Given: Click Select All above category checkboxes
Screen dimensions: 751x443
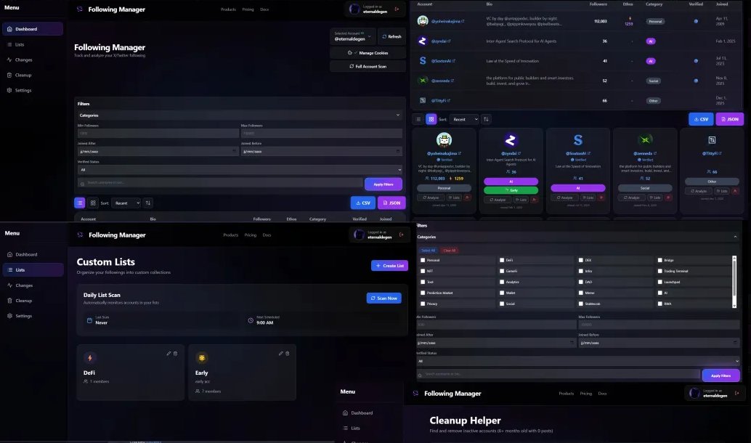Looking at the screenshot, I should point(428,251).
